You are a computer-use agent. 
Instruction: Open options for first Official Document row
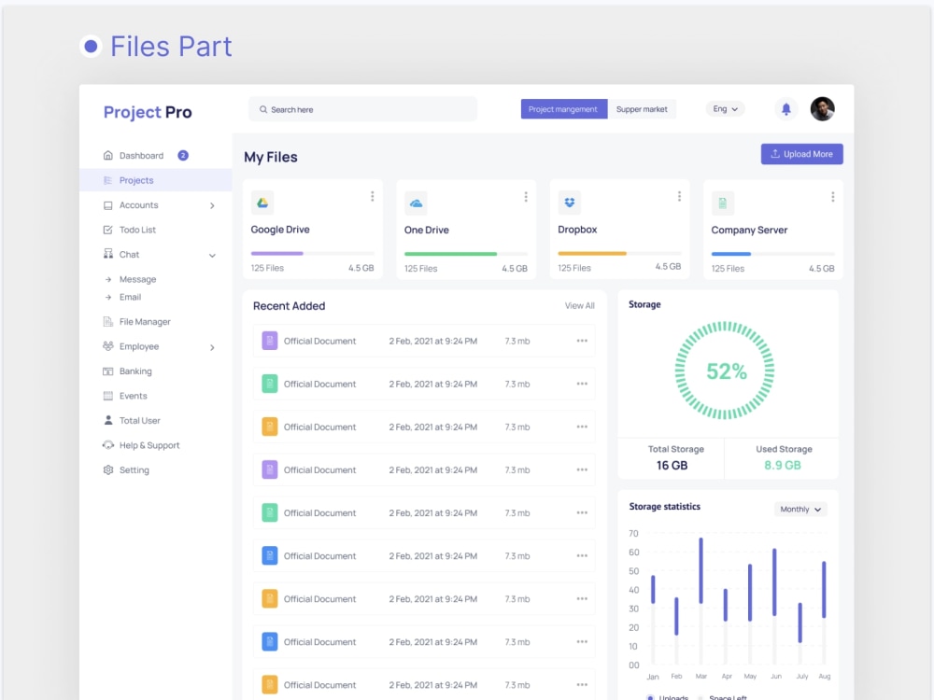coord(582,341)
